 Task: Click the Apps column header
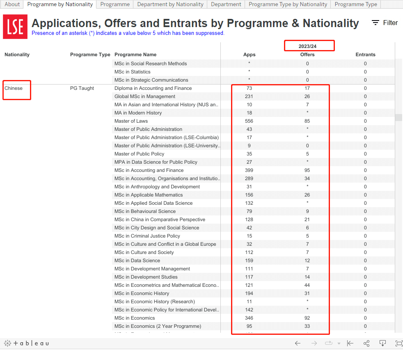point(249,55)
